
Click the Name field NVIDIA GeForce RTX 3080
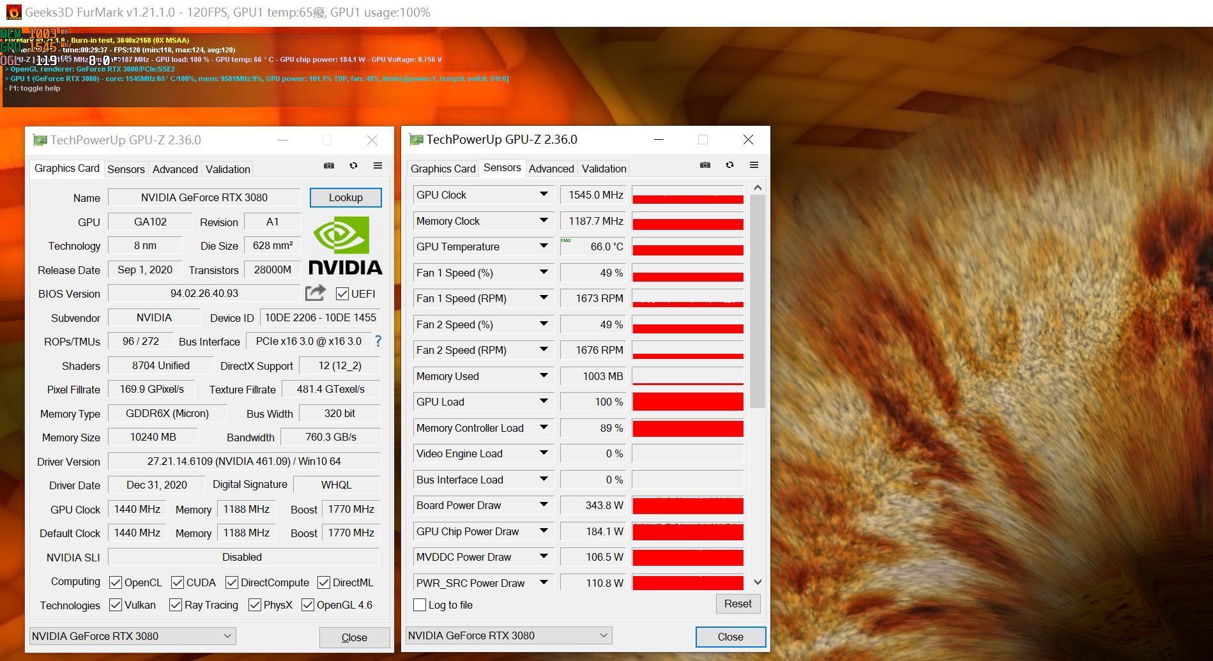(x=204, y=197)
